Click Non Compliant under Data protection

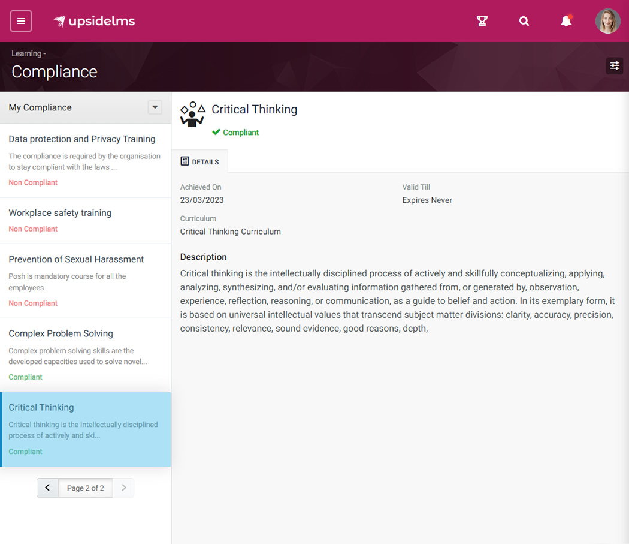pos(33,182)
